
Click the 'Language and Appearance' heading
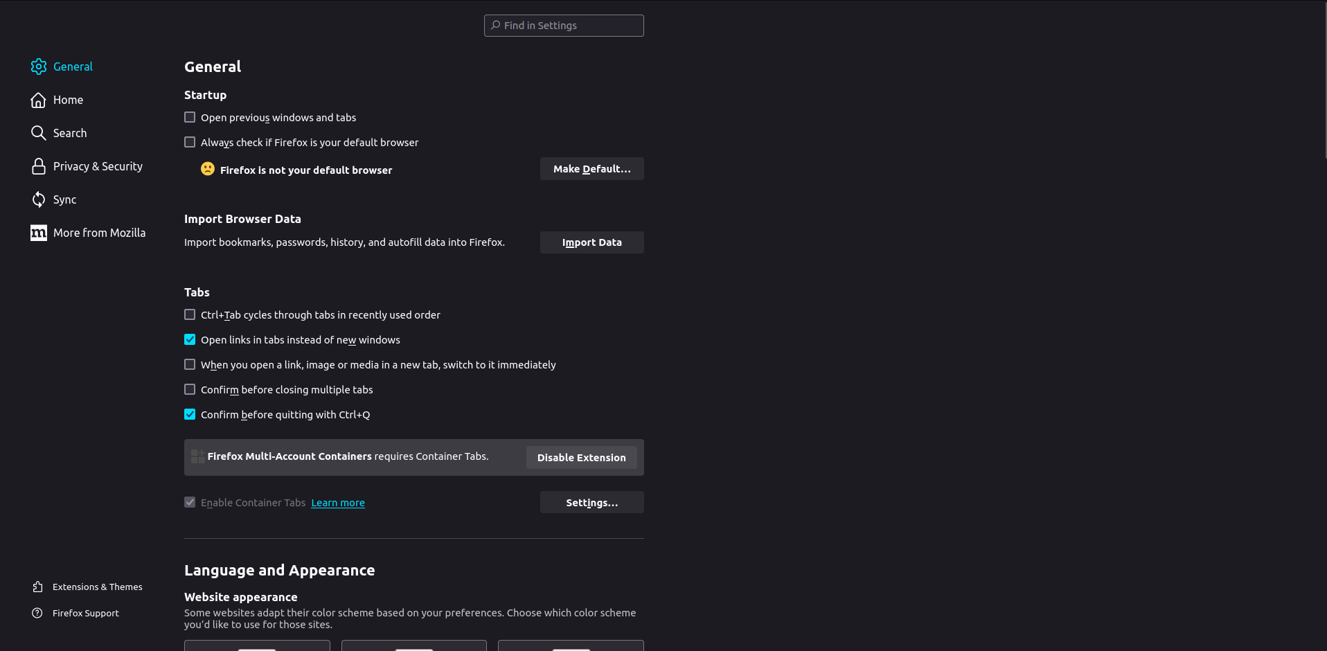(x=279, y=570)
